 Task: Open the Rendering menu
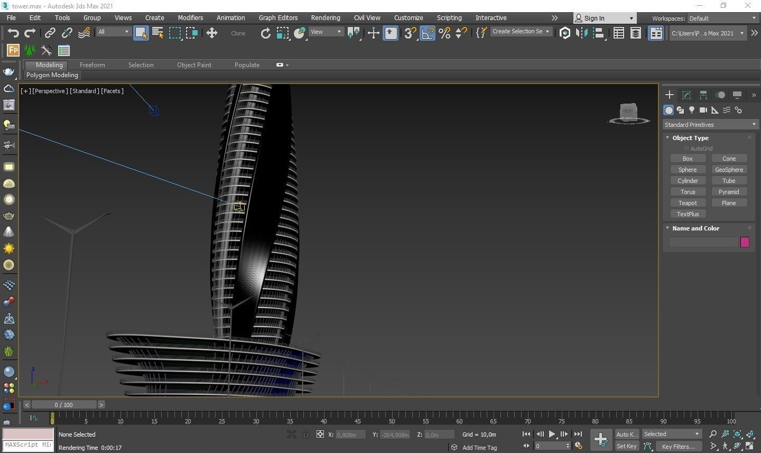click(x=325, y=18)
